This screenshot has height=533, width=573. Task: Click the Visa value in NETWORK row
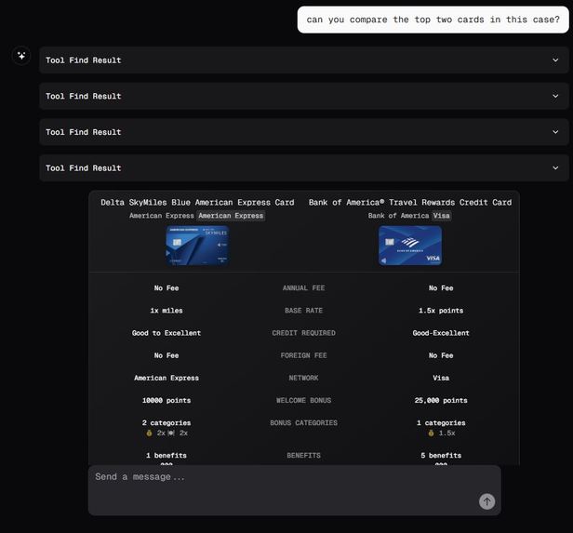coord(441,378)
